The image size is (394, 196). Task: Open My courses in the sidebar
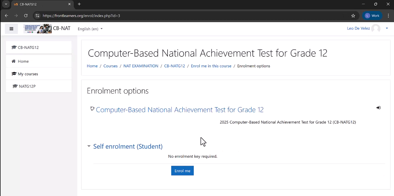coord(28,74)
